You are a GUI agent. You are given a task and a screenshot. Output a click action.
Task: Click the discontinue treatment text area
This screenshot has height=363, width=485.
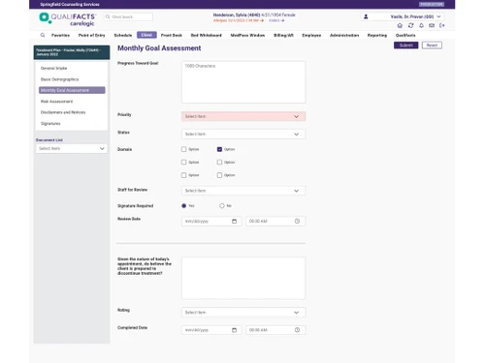(243, 278)
